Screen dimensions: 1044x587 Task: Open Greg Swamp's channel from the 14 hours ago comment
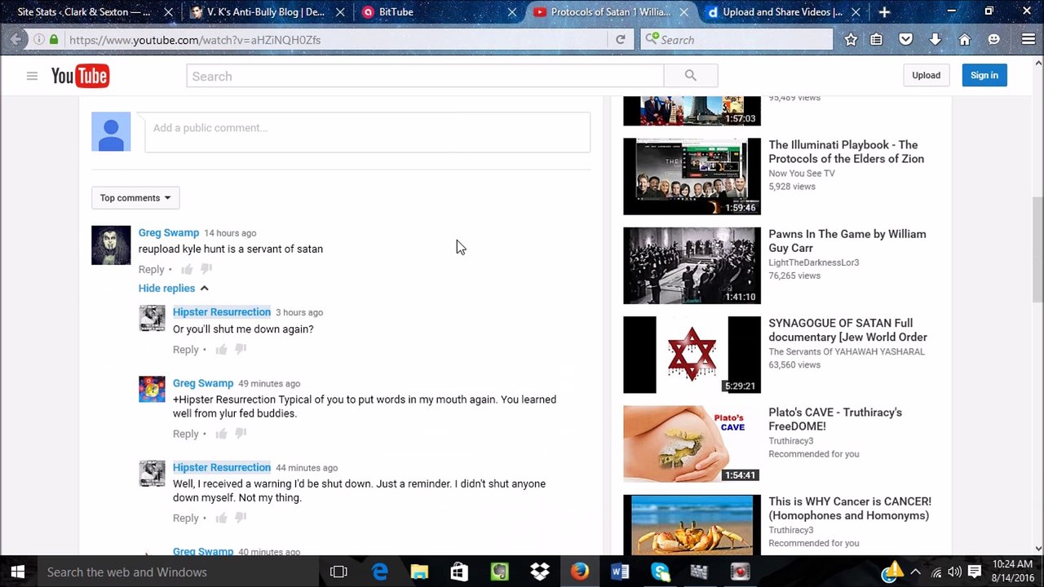pyautogui.click(x=168, y=232)
